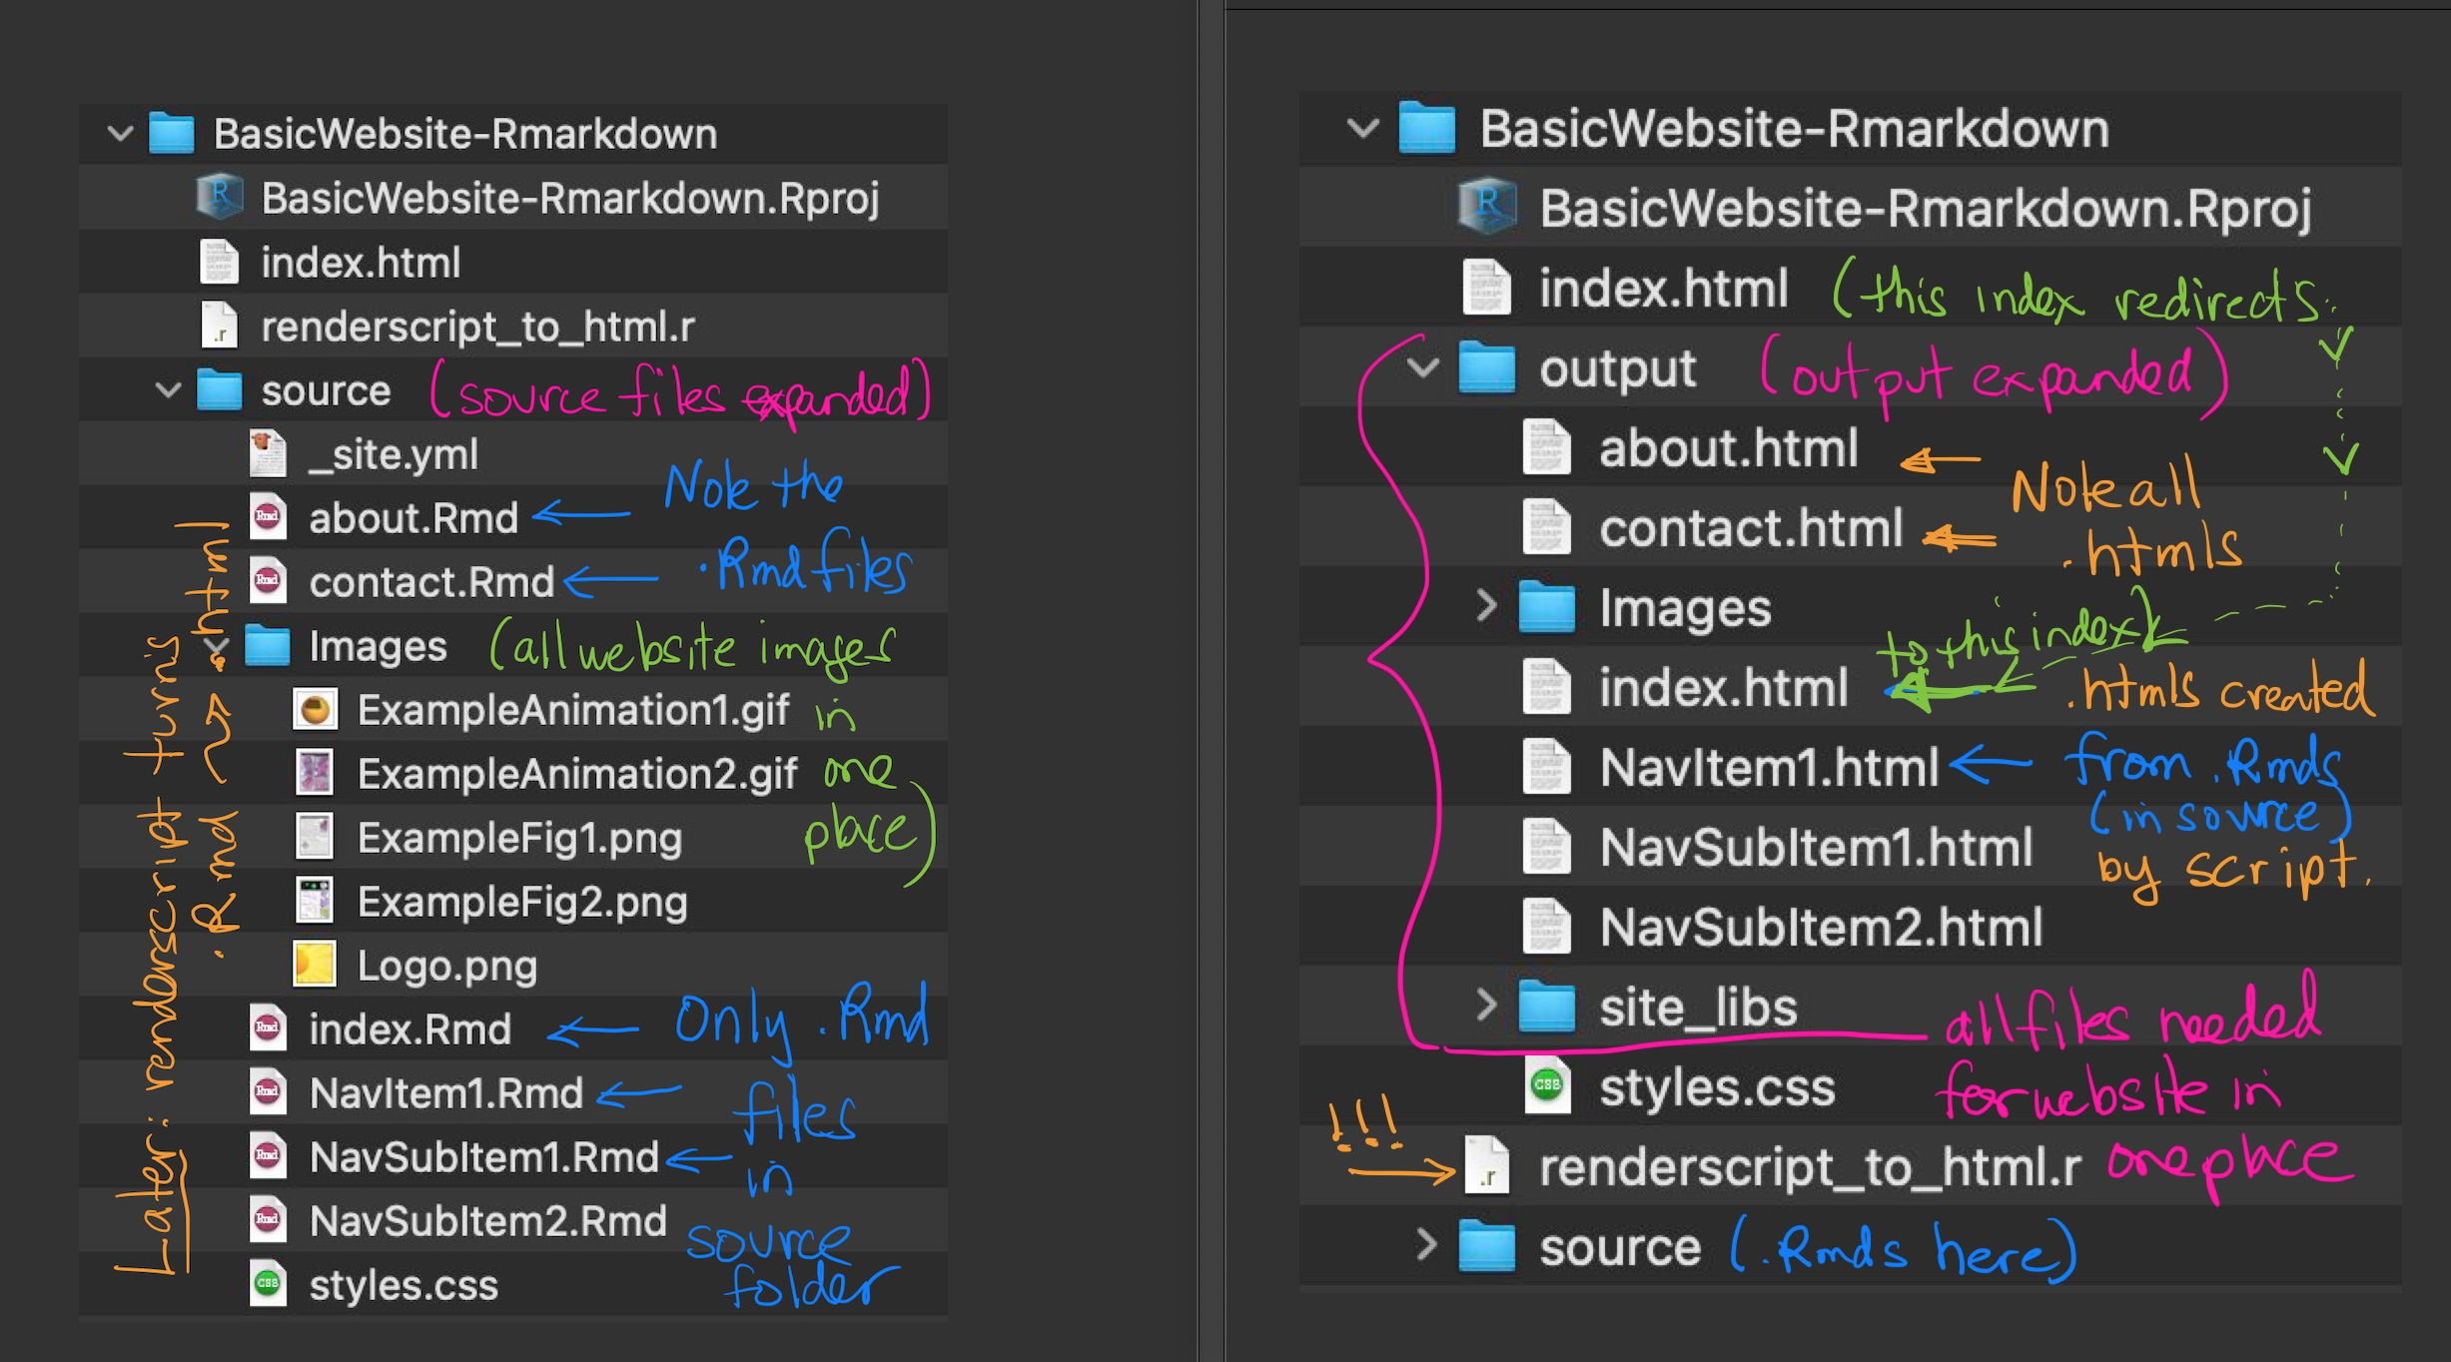This screenshot has width=2451, height=1362.
Task: Click the NavItem1.Rmd file icon
Action: [x=267, y=1092]
